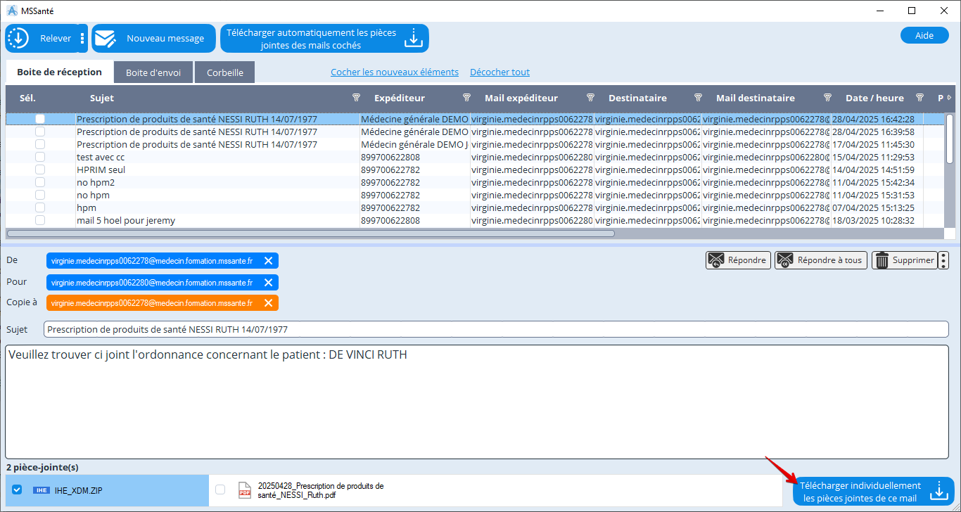Click the PDF attachment file icon

point(244,490)
